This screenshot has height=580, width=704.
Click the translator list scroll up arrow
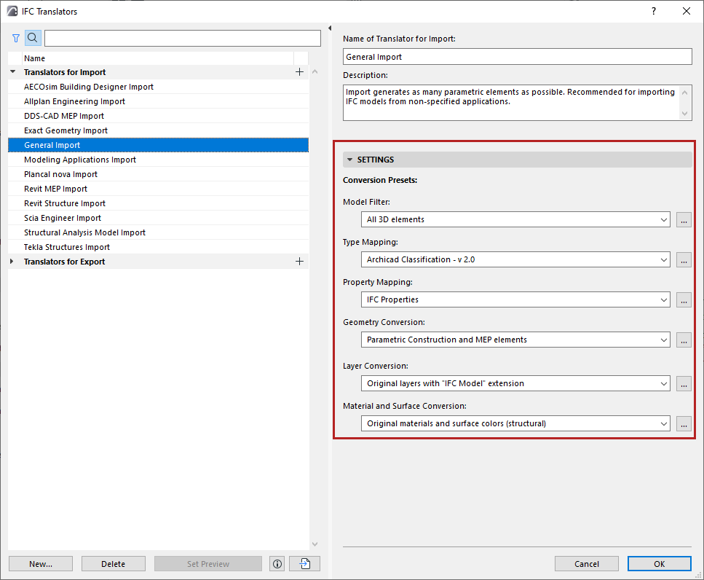[315, 72]
